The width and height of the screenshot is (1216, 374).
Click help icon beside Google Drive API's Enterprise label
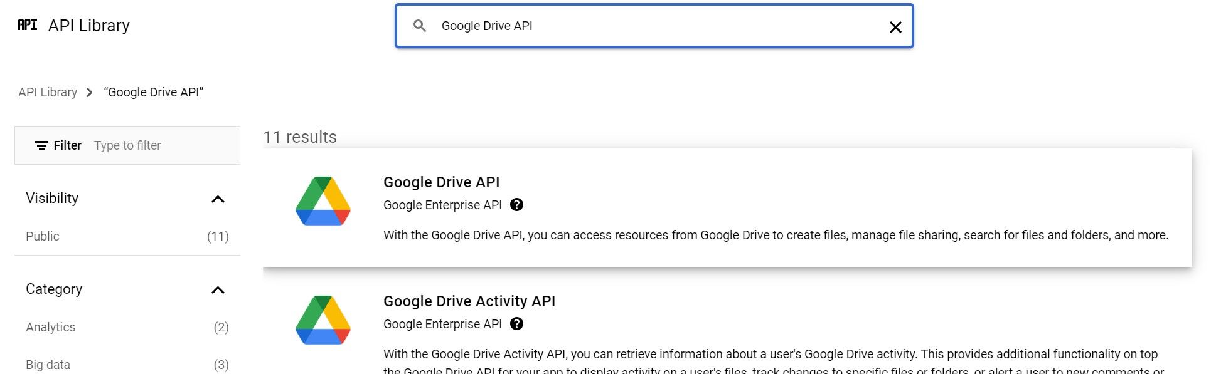(x=516, y=205)
